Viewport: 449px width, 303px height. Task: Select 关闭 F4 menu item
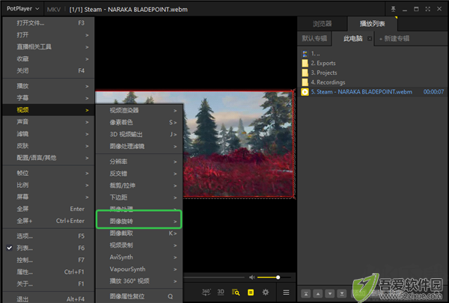click(49, 71)
